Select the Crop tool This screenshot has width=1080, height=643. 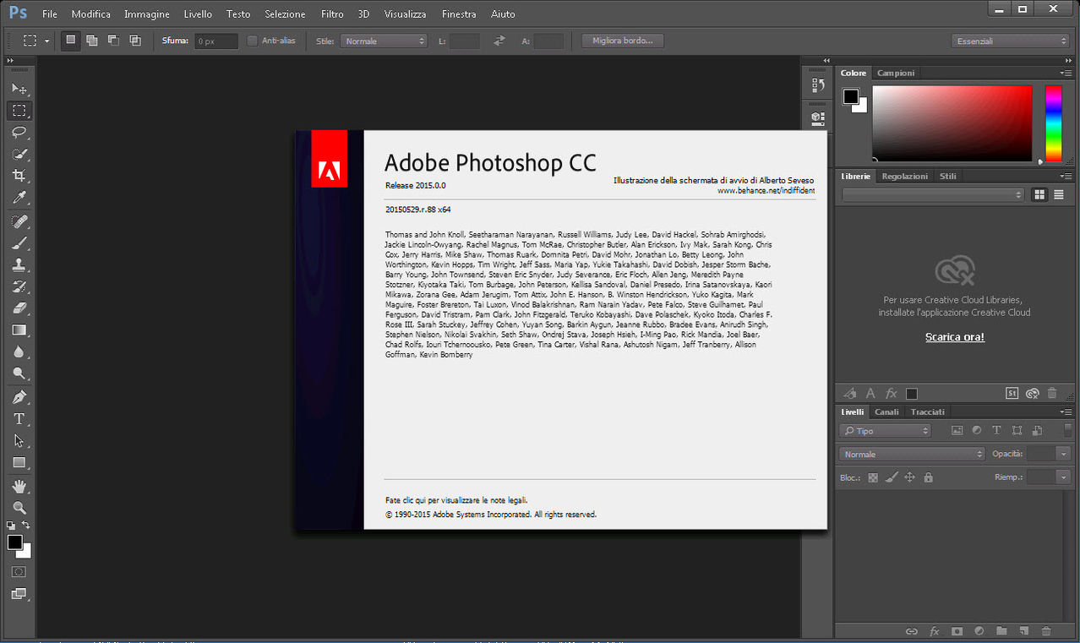(19, 176)
